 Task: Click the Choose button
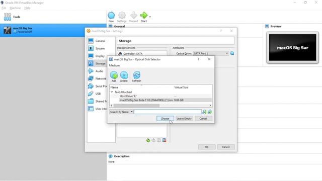(x=165, y=119)
